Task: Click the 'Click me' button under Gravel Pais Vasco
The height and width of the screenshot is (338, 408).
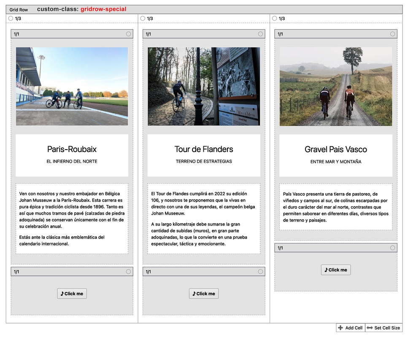Action: [x=336, y=270]
